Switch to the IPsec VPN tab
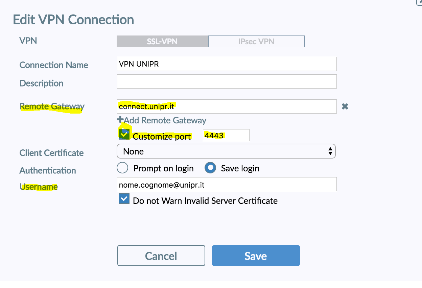This screenshot has height=288, width=422. (x=256, y=42)
